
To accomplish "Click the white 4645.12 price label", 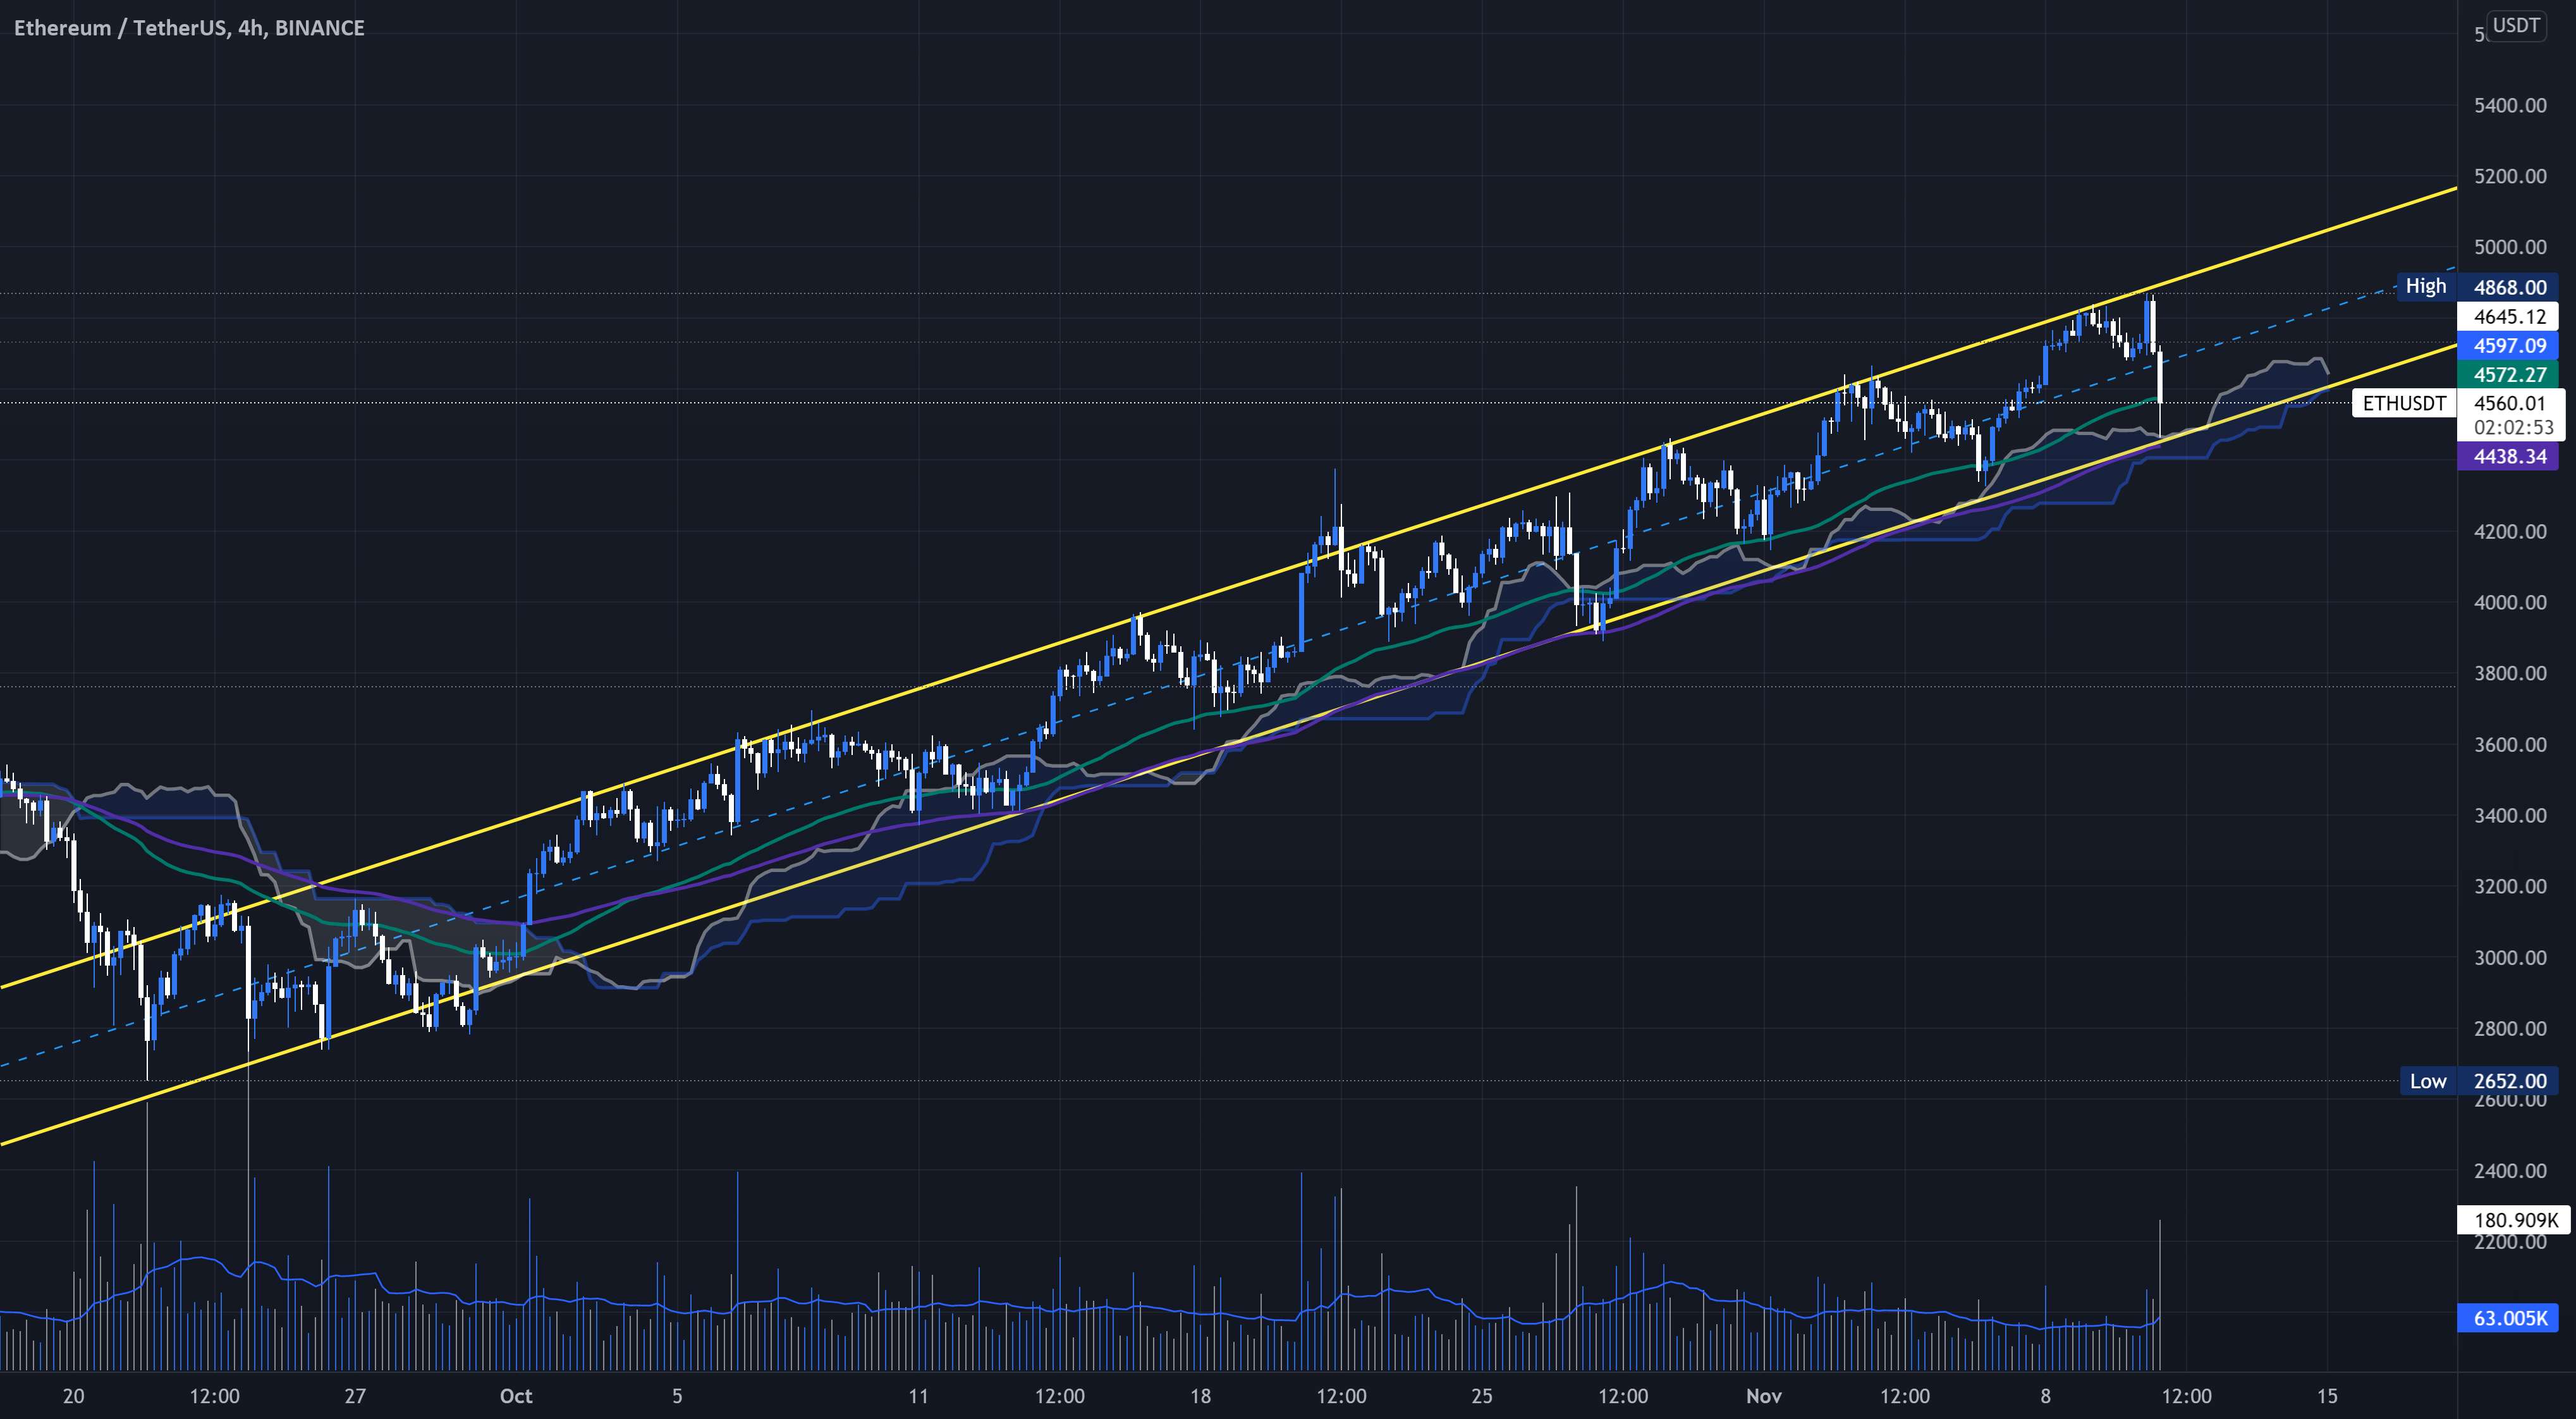I will click(x=2509, y=316).
